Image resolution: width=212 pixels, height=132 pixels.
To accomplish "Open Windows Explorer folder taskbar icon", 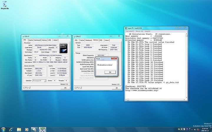I will pos(19,130).
